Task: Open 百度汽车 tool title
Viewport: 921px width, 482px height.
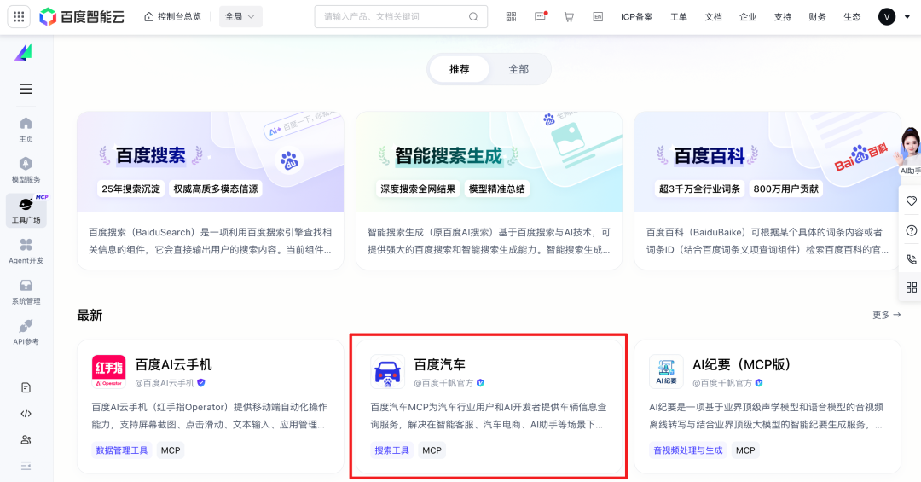Action: click(x=439, y=364)
